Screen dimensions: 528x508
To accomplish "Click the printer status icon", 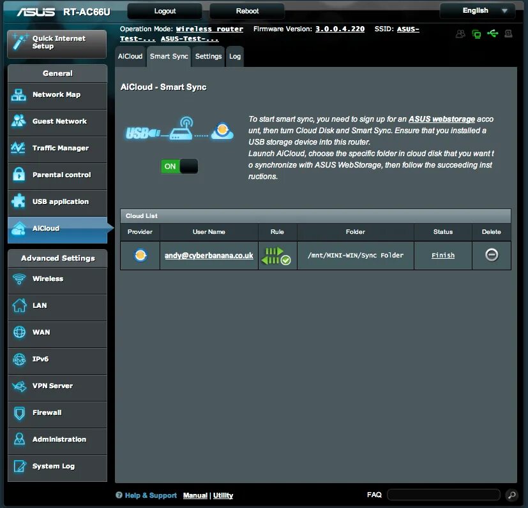I will 508,33.
